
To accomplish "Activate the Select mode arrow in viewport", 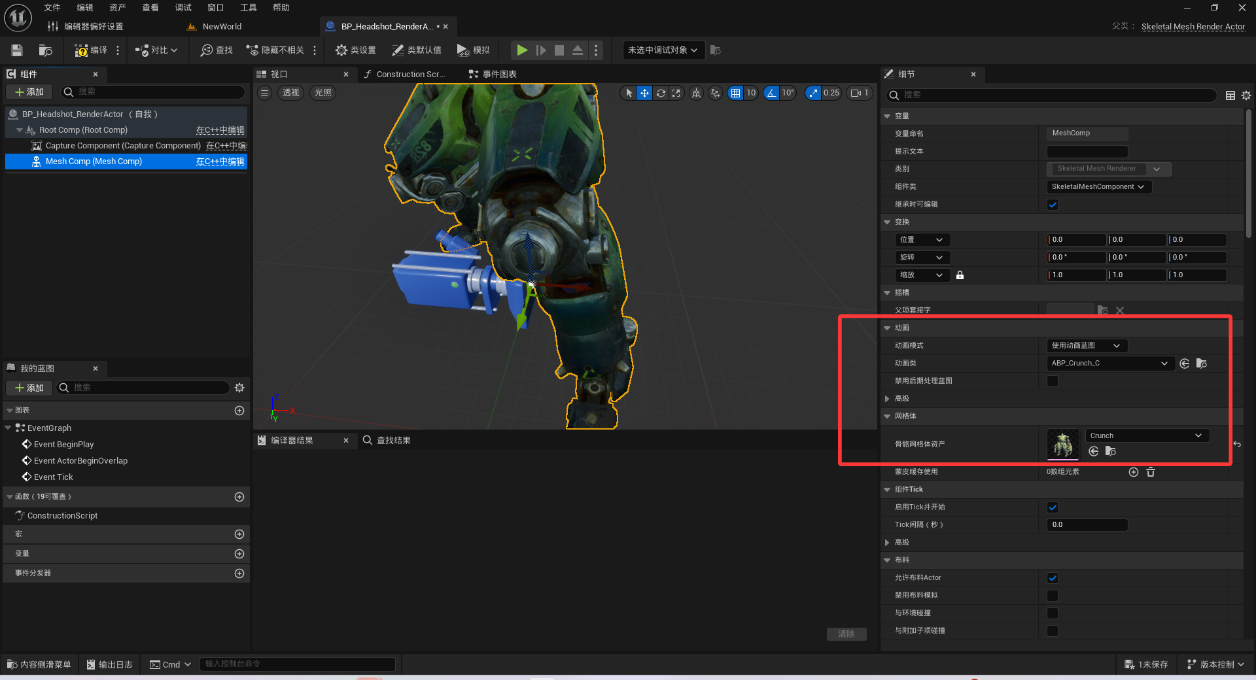I will point(629,93).
